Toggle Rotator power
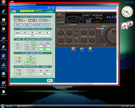This screenshot has height=108, width=135. pos(18,25)
